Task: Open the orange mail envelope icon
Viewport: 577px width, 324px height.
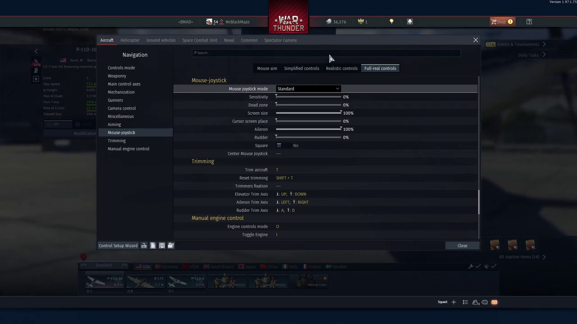Action: tap(494, 302)
